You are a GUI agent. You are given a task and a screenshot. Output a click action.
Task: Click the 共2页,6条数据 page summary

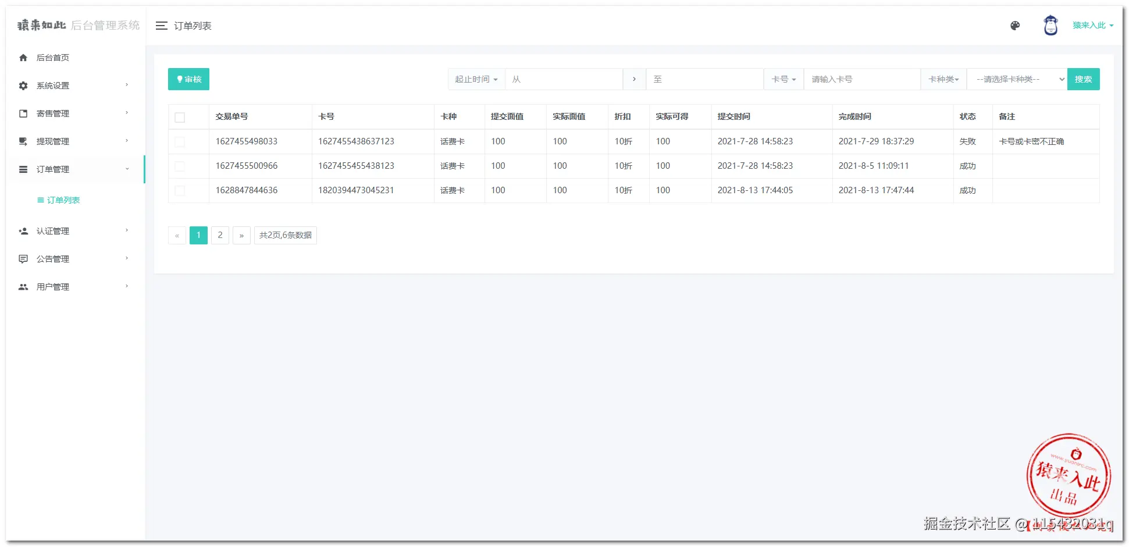[x=286, y=235]
